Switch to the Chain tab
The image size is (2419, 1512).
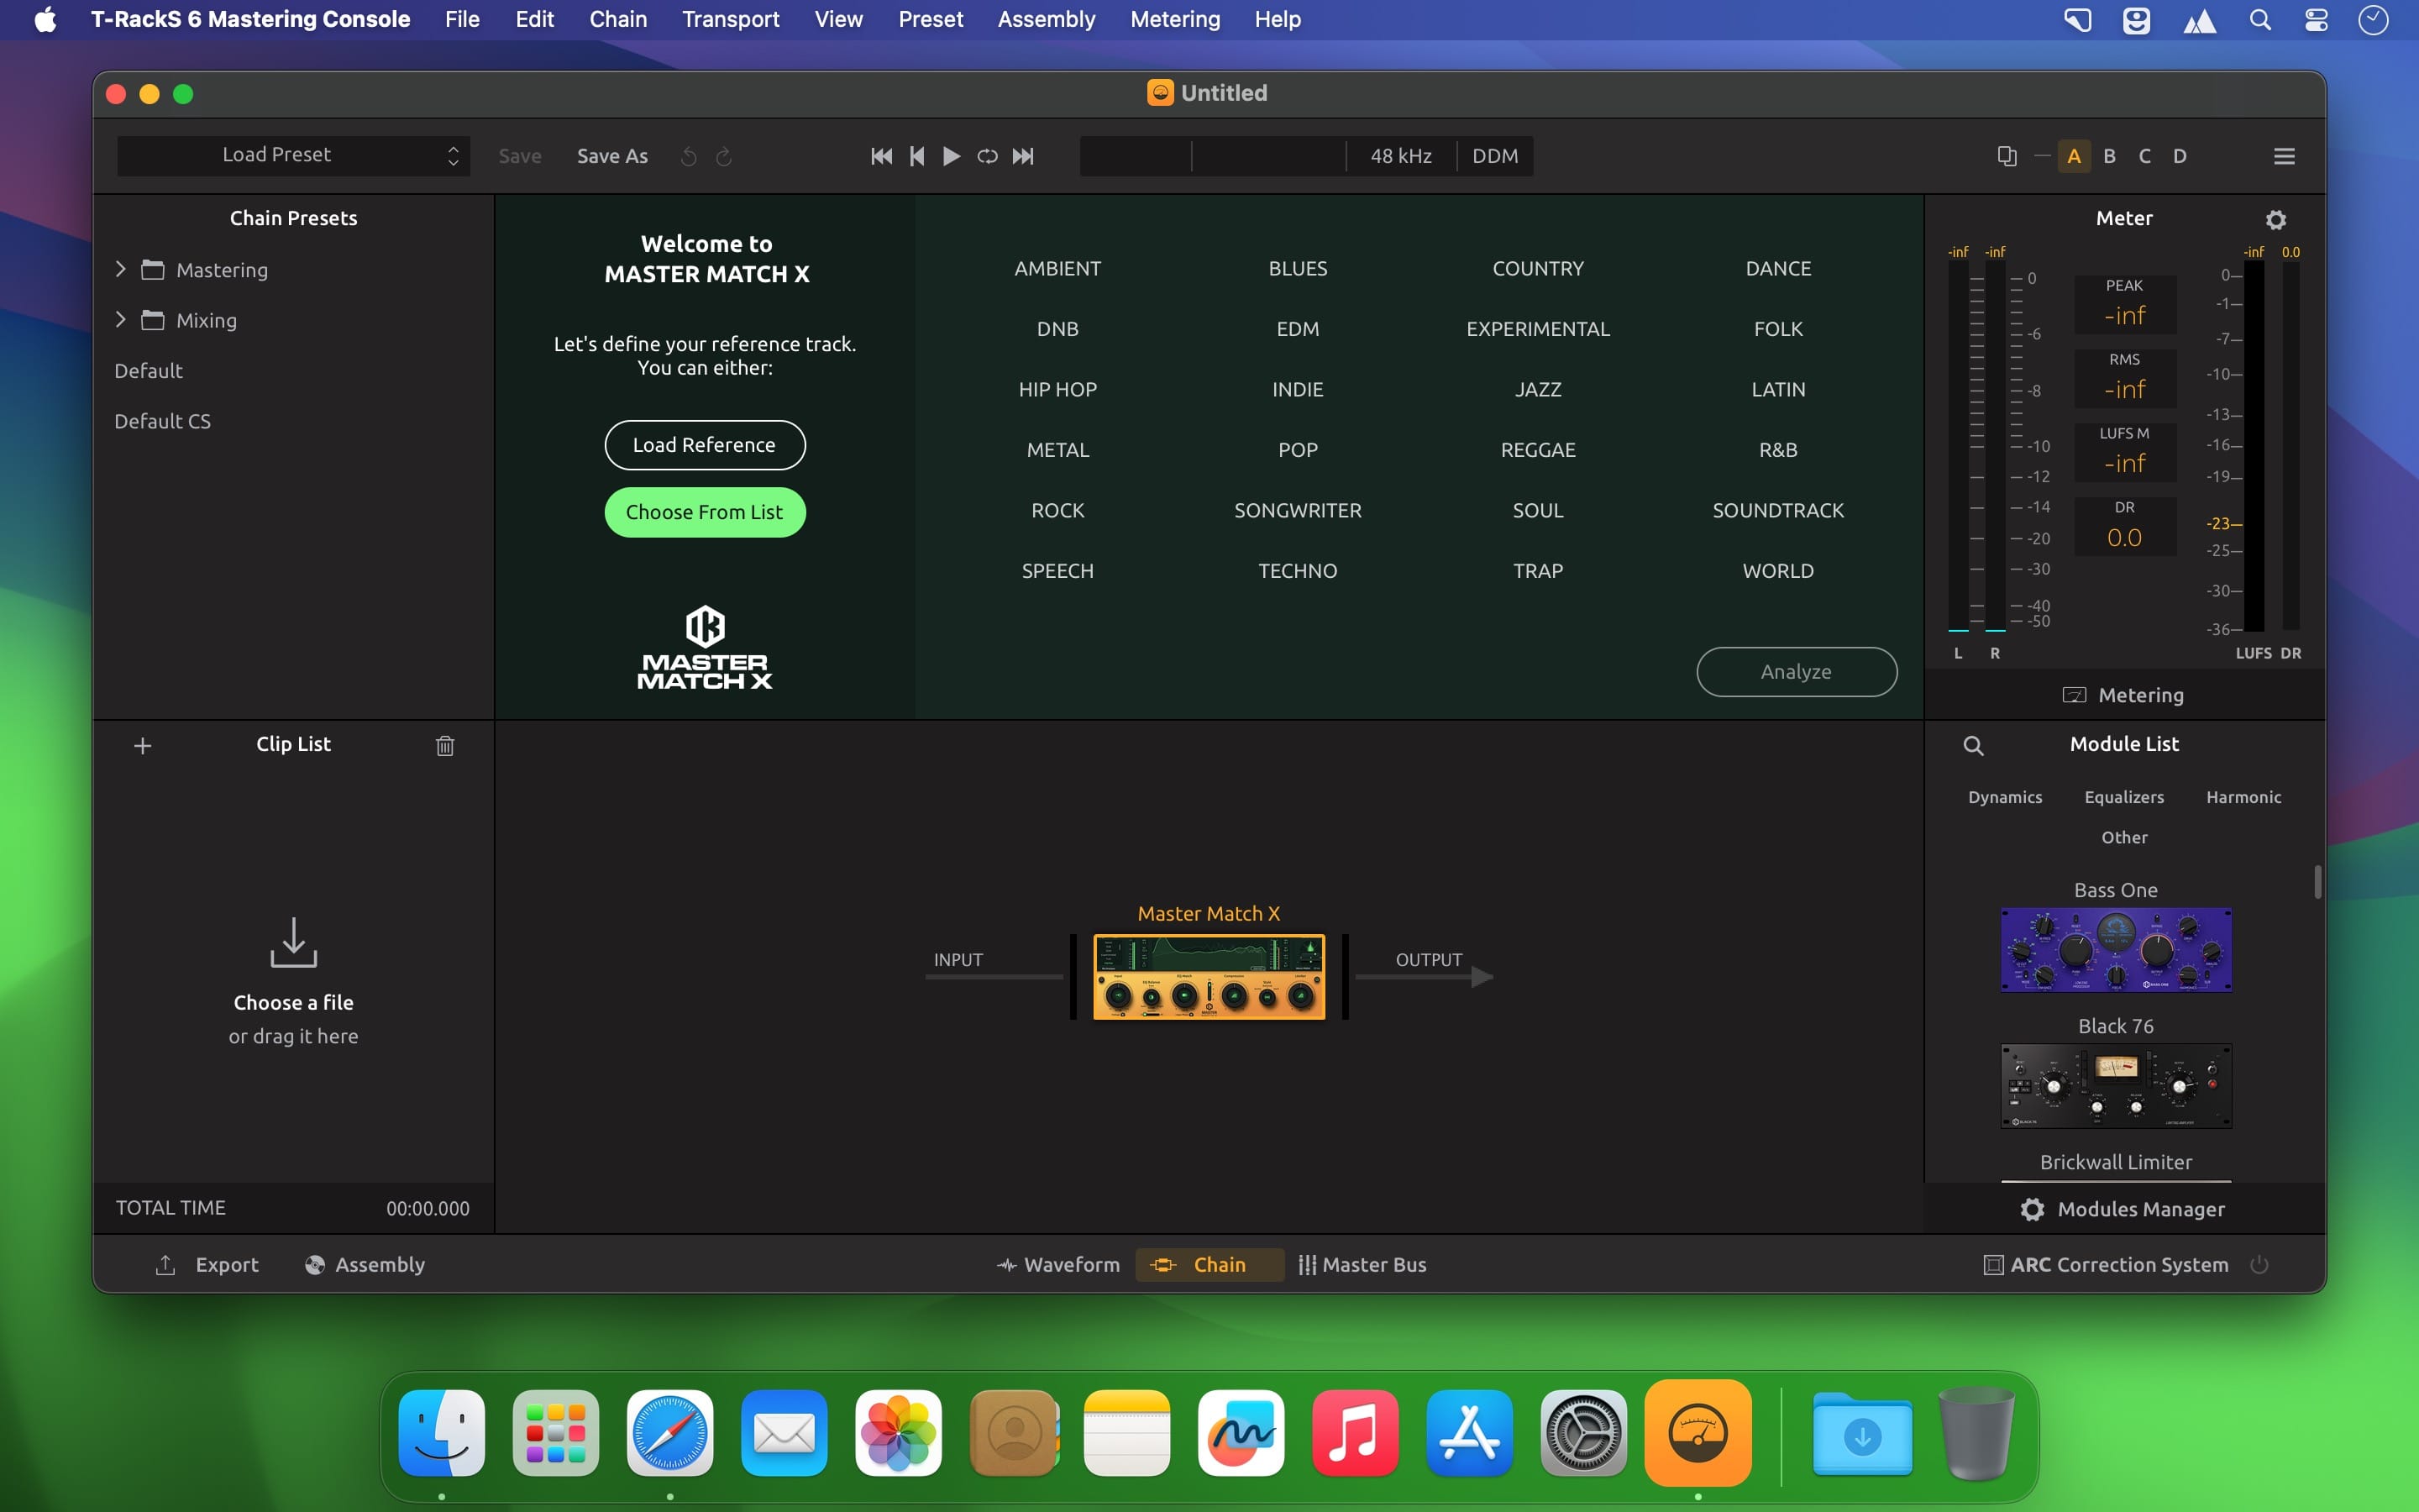[1209, 1264]
